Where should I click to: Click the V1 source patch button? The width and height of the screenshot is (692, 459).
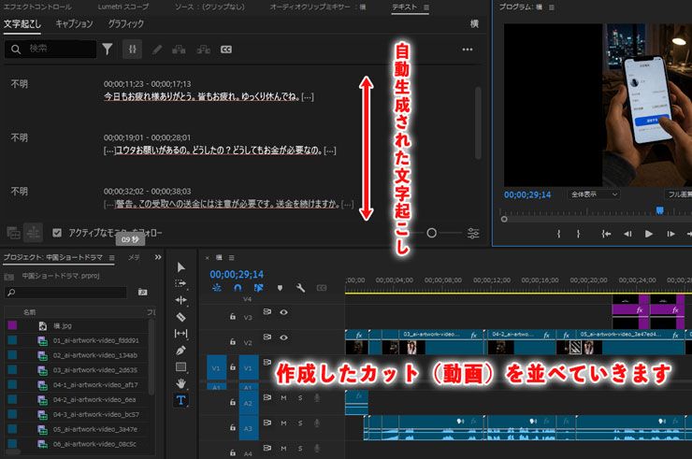216,368
